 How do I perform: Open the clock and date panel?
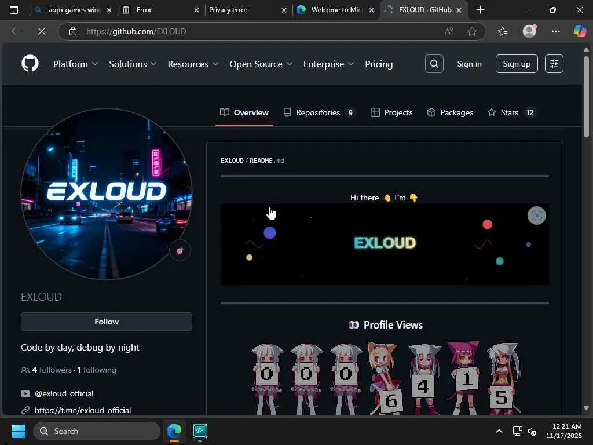pyautogui.click(x=564, y=431)
